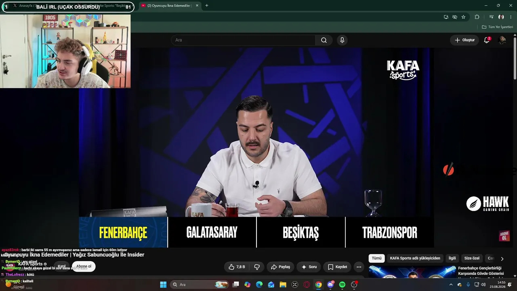Select the Tümü filter chip
Viewport: 517px width, 291px height.
pos(376,258)
